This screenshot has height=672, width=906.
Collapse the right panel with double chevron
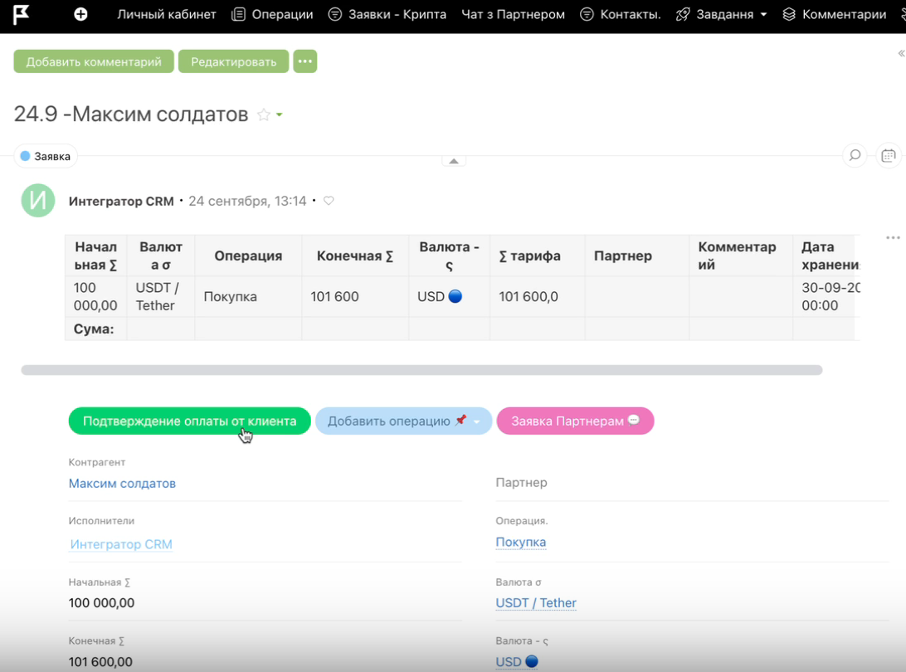pos(901,53)
